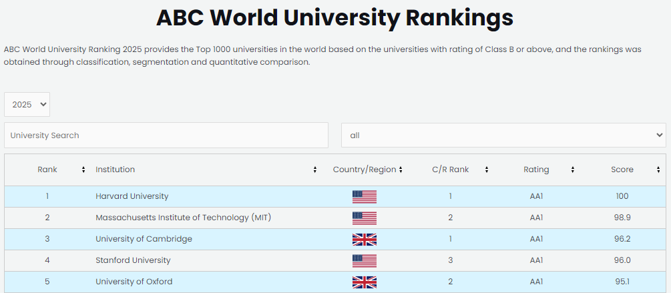The image size is (671, 293).
Task: Click AA1 rating in Stanford row
Action: 536,260
